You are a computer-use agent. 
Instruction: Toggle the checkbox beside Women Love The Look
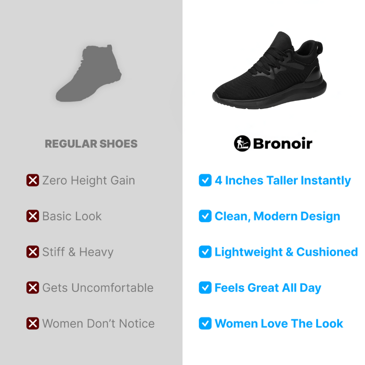[x=205, y=323]
